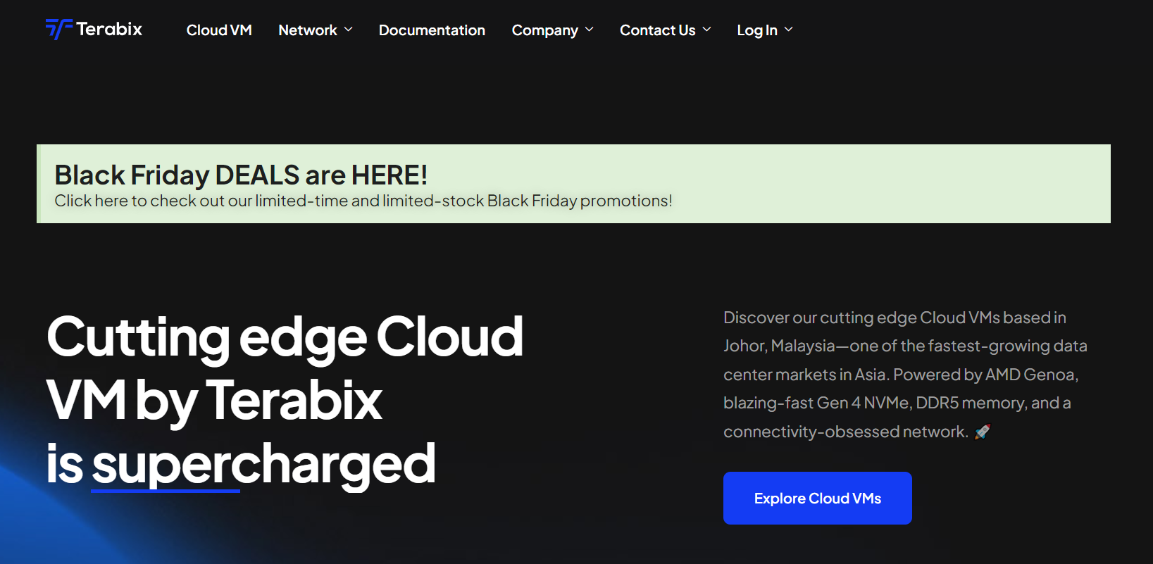This screenshot has height=564, width=1153.
Task: Click the Explore Cloud VMs button
Action: 818,498
